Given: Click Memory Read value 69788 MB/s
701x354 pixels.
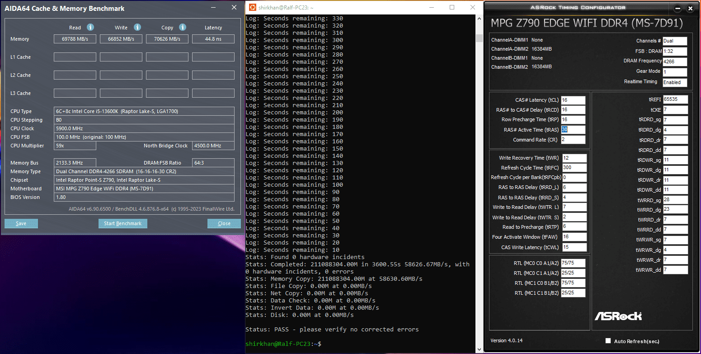Looking at the screenshot, I should 75,39.
